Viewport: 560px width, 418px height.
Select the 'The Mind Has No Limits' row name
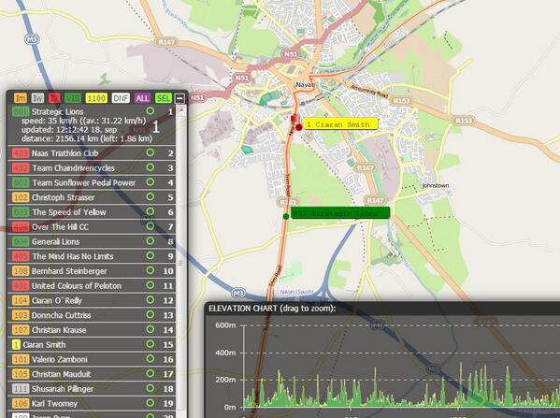tap(73, 256)
